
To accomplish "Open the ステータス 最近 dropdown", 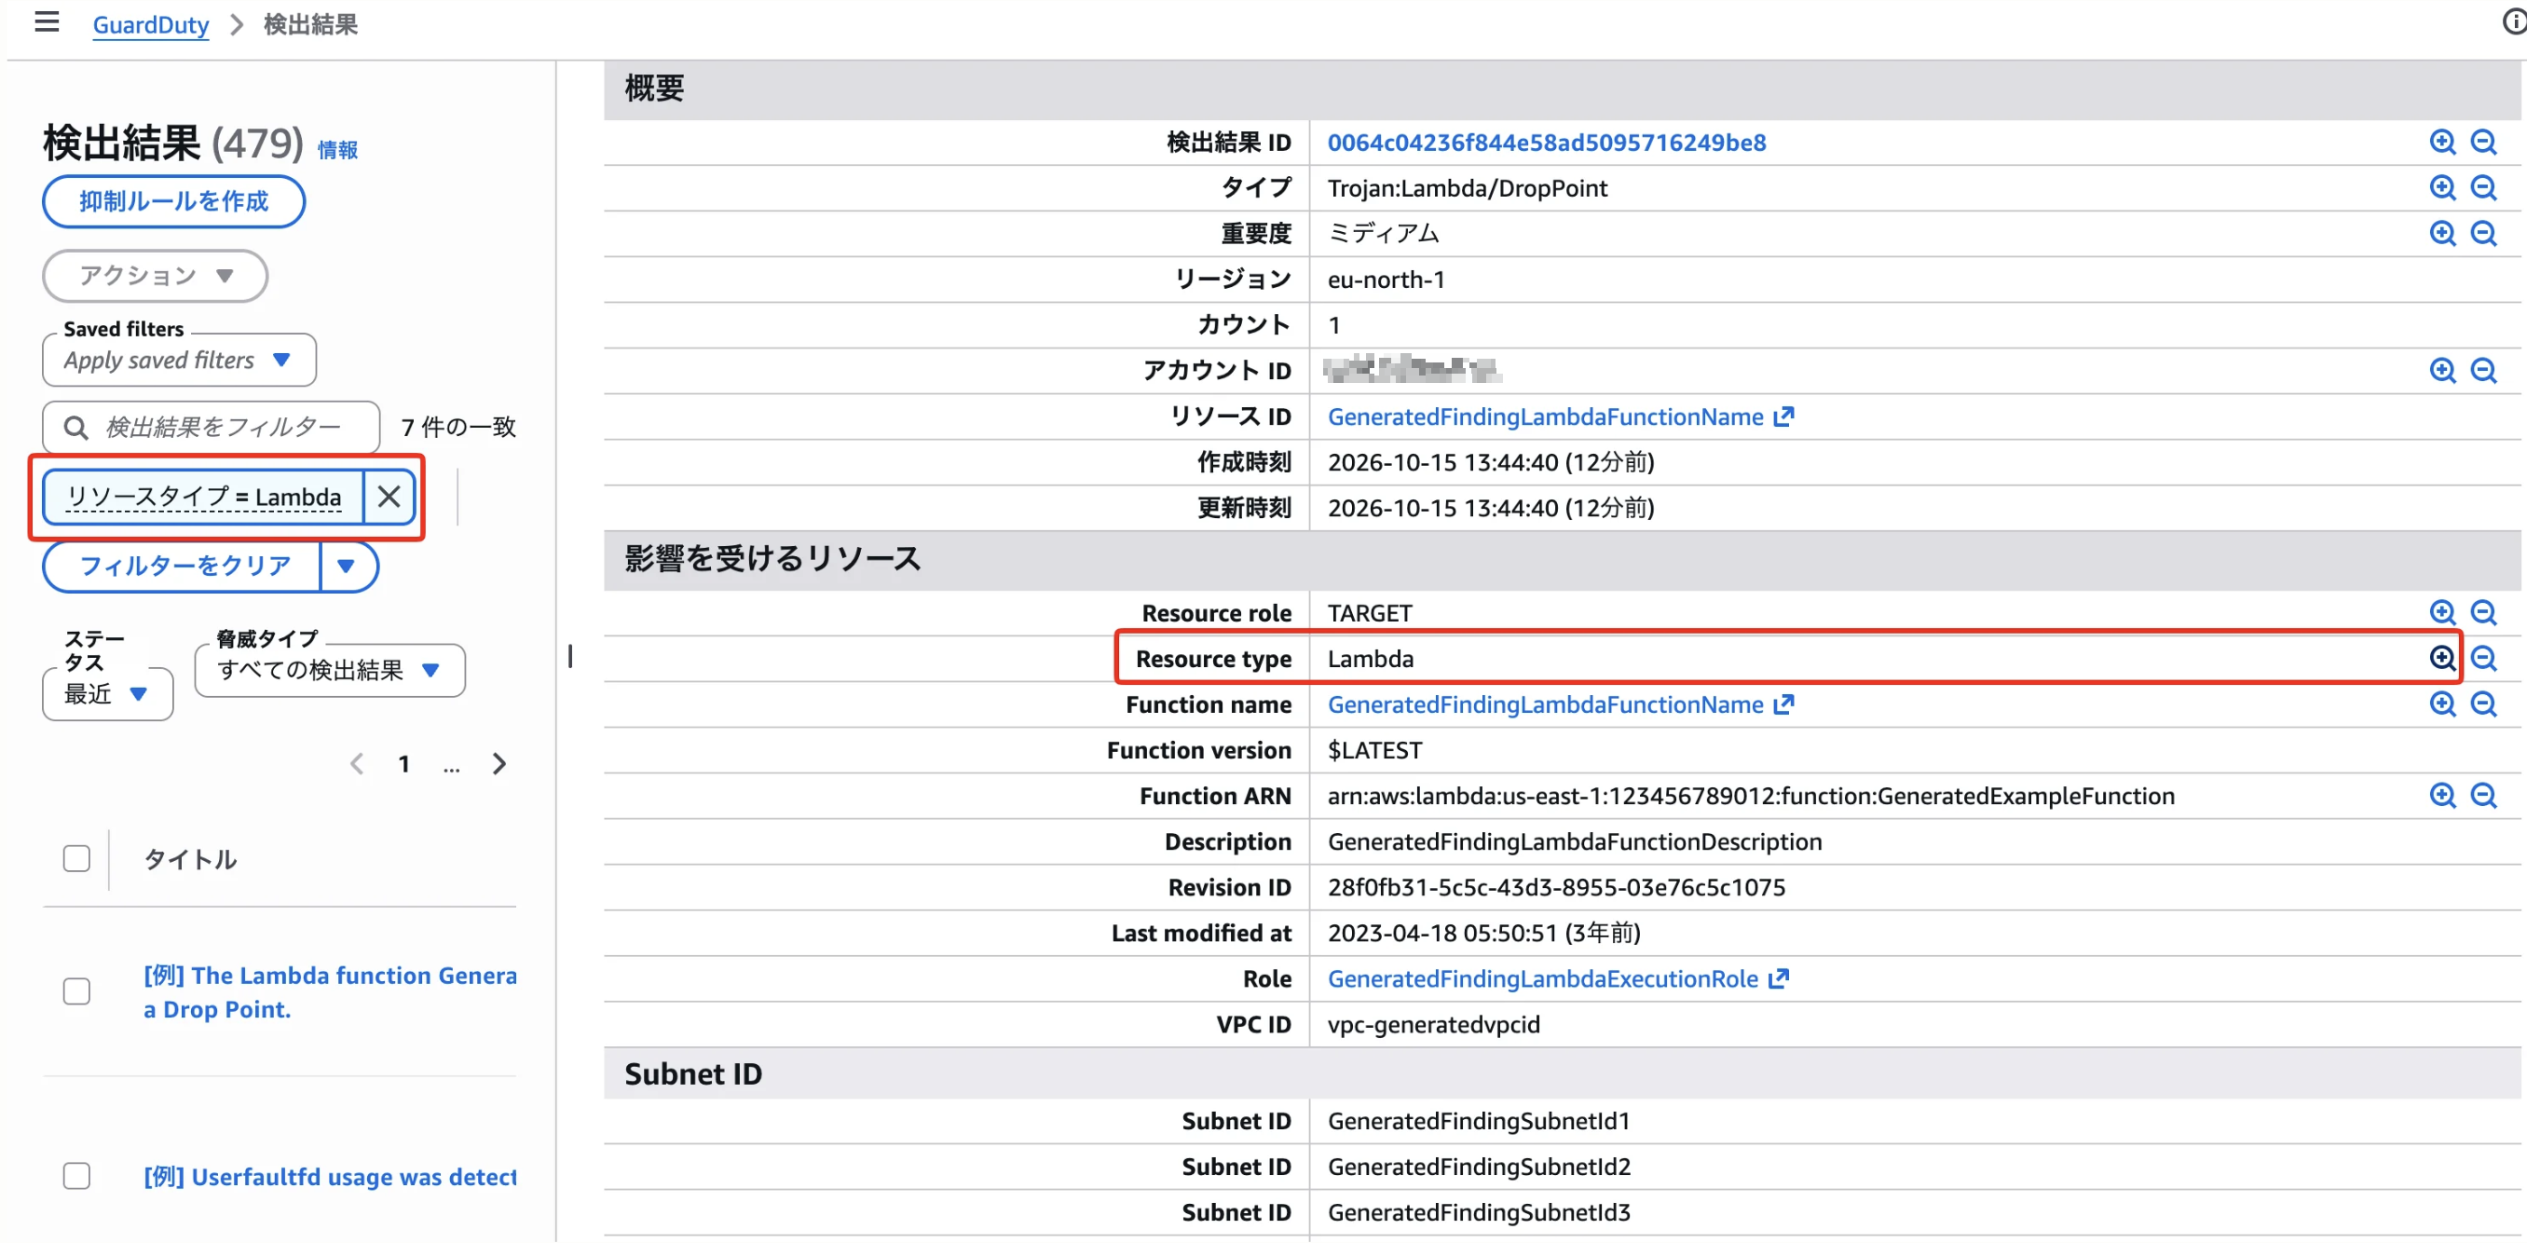I will point(108,694).
